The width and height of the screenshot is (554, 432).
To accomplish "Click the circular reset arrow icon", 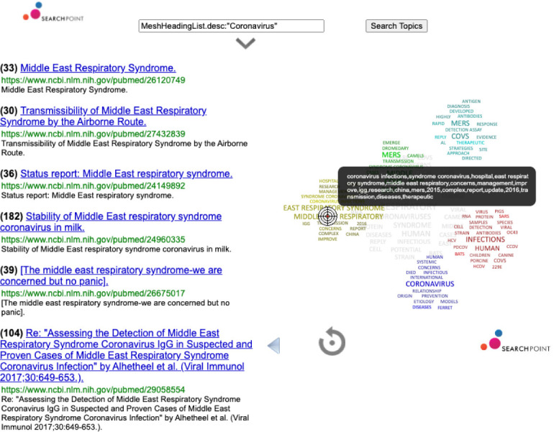I will point(332,341).
